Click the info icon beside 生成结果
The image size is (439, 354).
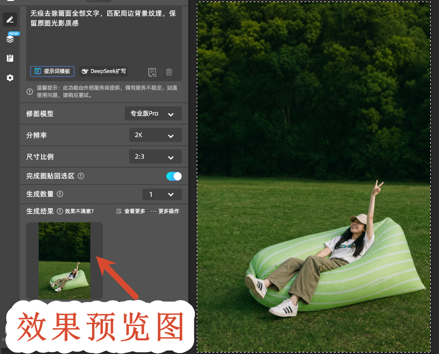60,211
